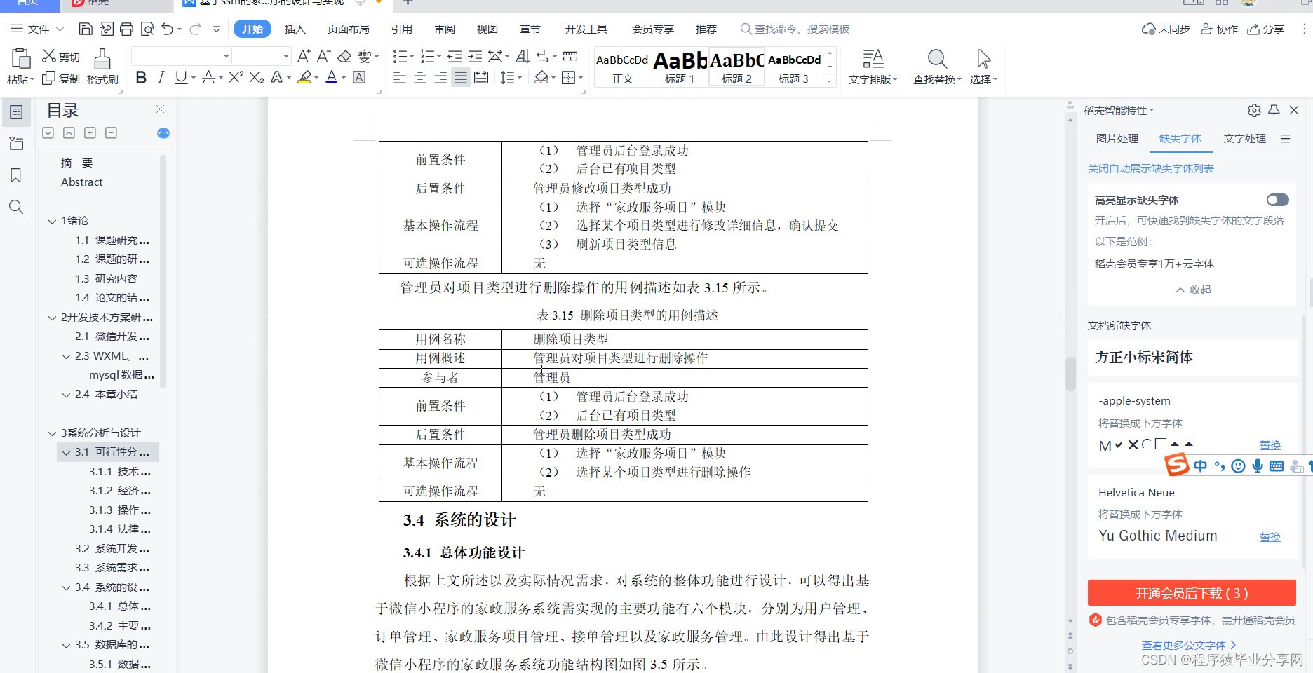Open line spacing dropdown
The width and height of the screenshot is (1313, 673).
click(x=519, y=78)
